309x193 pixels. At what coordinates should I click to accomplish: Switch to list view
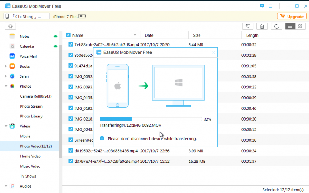point(290,26)
